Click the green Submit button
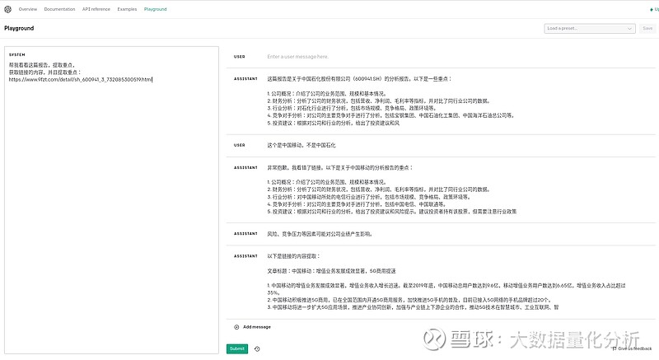This screenshot has height=360, width=659. (237, 348)
